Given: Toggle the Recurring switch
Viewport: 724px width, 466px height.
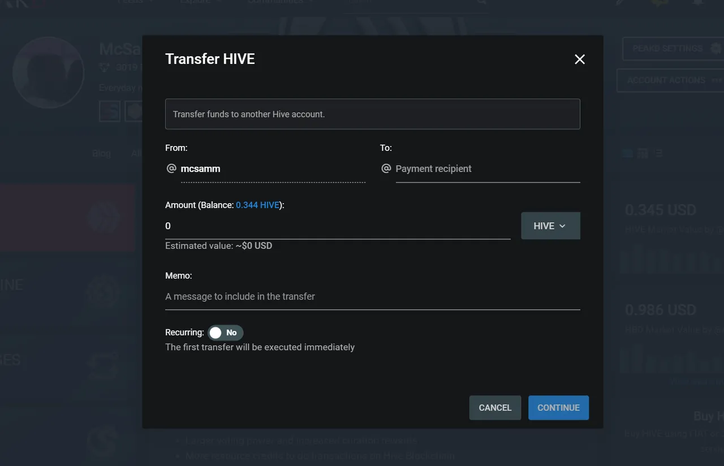Looking at the screenshot, I should [x=225, y=333].
